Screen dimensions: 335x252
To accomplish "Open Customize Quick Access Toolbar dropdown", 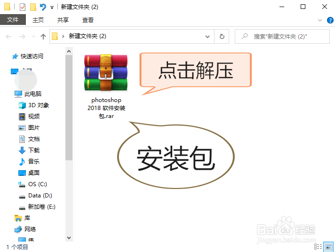I will 52,8.
